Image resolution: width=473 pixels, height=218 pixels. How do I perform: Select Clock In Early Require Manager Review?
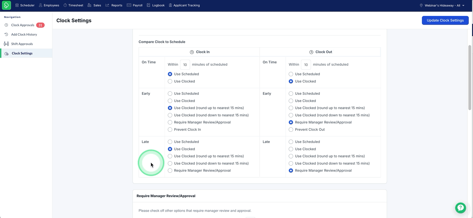[x=170, y=122]
